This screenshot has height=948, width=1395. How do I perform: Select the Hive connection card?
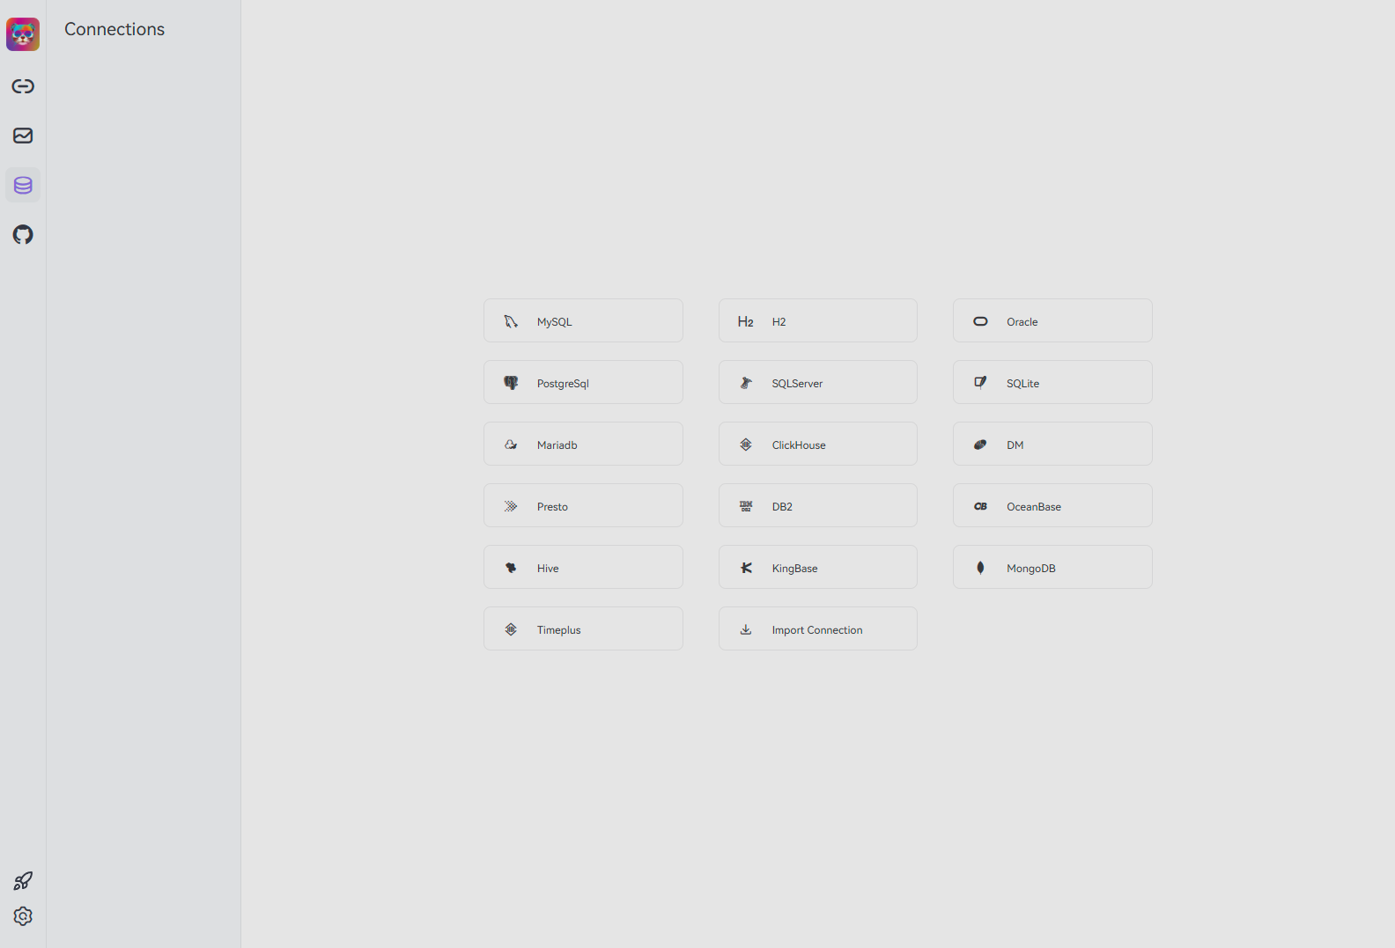(583, 567)
